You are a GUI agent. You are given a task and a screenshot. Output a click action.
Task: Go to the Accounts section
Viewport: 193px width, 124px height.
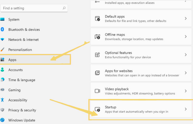(x=15, y=70)
